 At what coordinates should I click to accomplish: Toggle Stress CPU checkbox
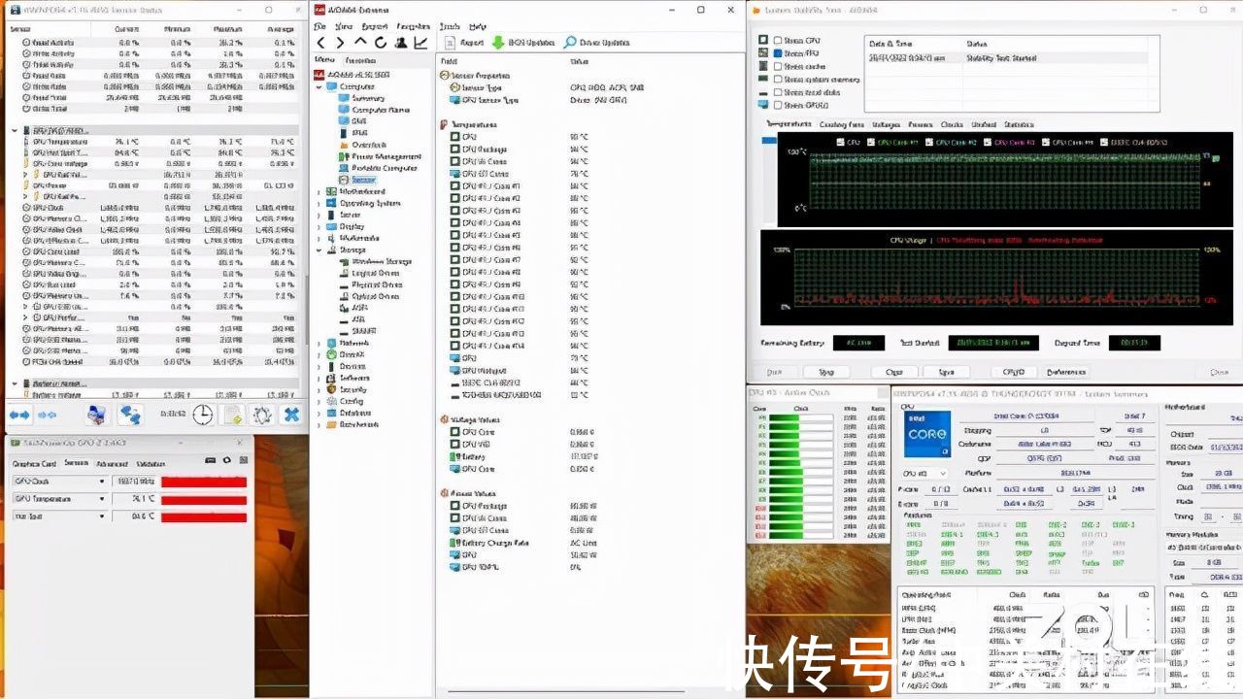[778, 41]
